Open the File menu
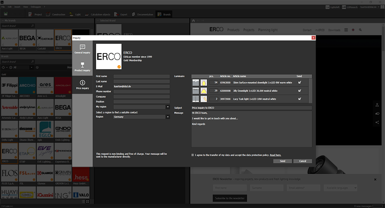This screenshot has height=208, width=385. (3, 7)
